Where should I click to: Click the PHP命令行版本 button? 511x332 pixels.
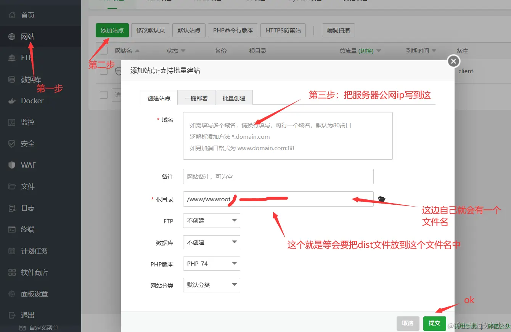coord(233,30)
